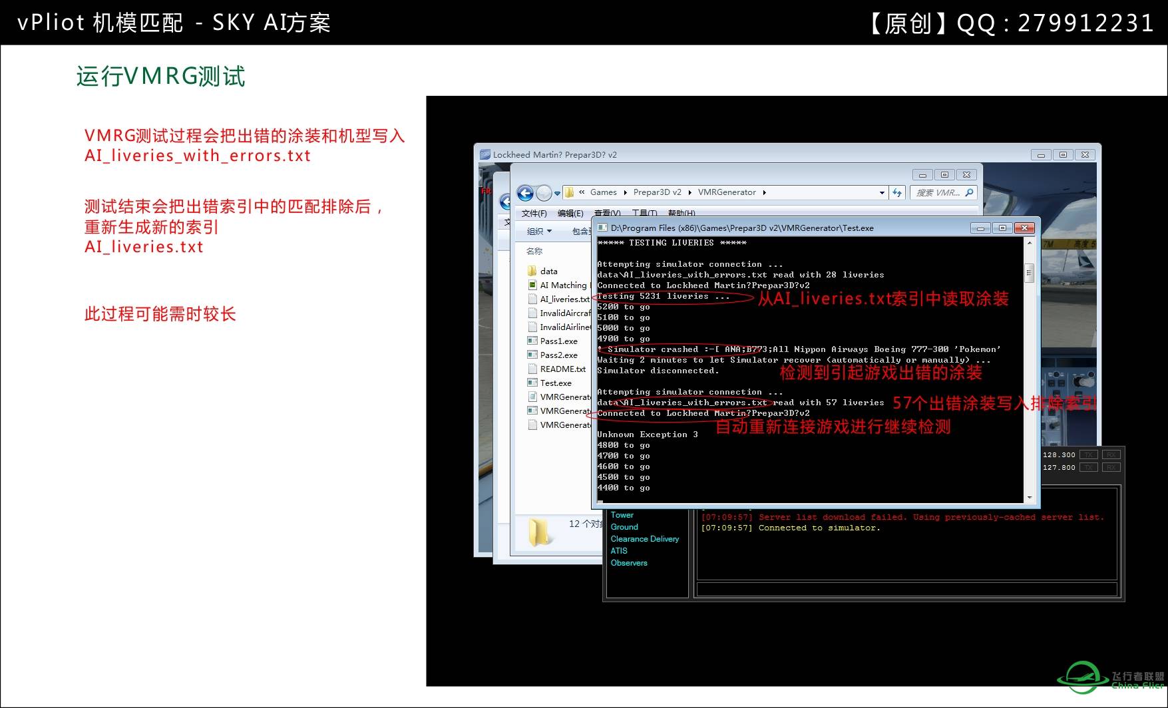This screenshot has width=1168, height=708.
Task: Toggle RX for frequency 127.800 in vPilot
Action: 1111,468
